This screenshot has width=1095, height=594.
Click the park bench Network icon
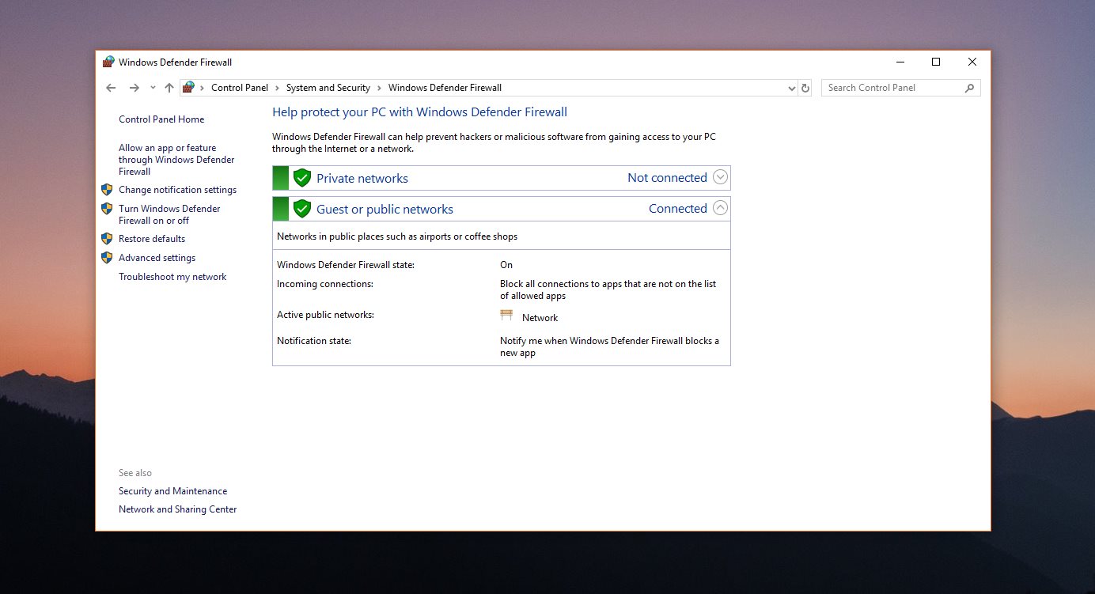[506, 316]
